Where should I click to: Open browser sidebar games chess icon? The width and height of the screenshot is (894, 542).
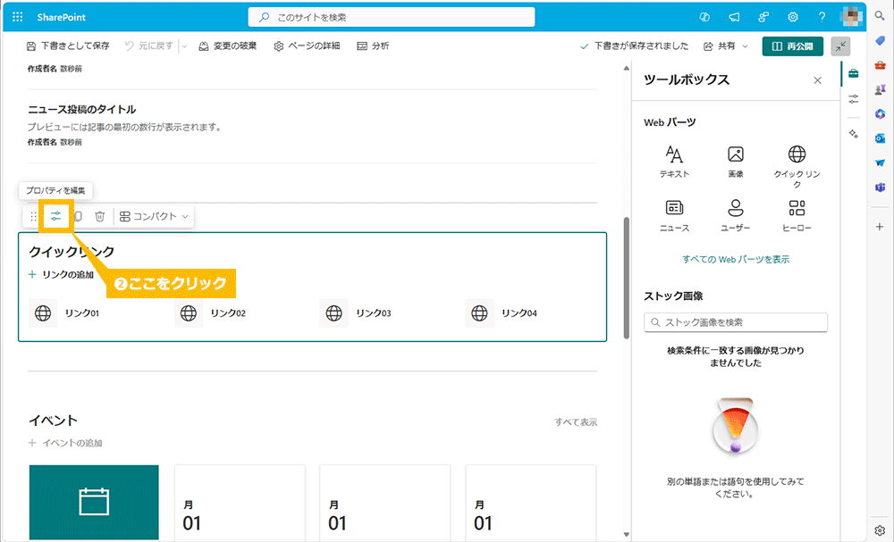click(880, 89)
